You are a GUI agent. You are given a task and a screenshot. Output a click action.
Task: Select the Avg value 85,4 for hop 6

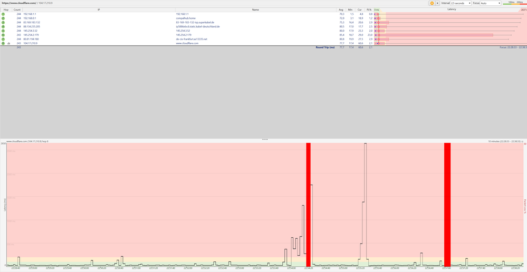[342, 35]
